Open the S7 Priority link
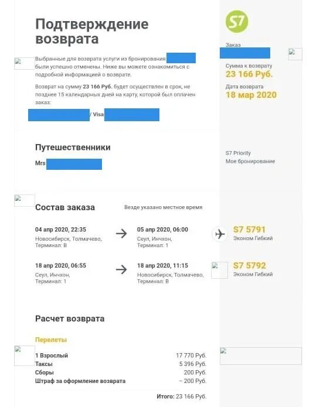313x407 pixels. pos(238,153)
